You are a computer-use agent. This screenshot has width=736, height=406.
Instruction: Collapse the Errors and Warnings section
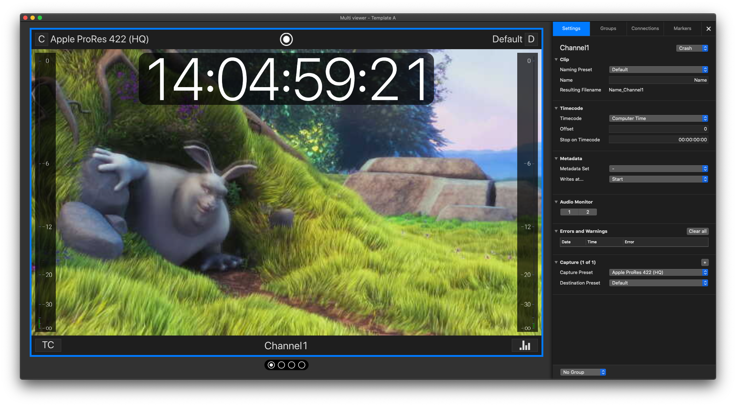[x=556, y=231]
